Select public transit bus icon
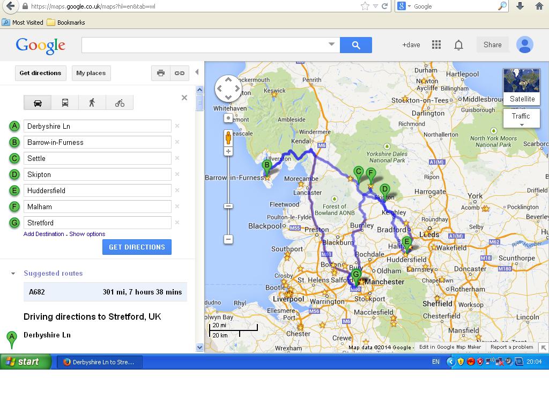Viewport: 549px width, 412px height. click(x=65, y=102)
